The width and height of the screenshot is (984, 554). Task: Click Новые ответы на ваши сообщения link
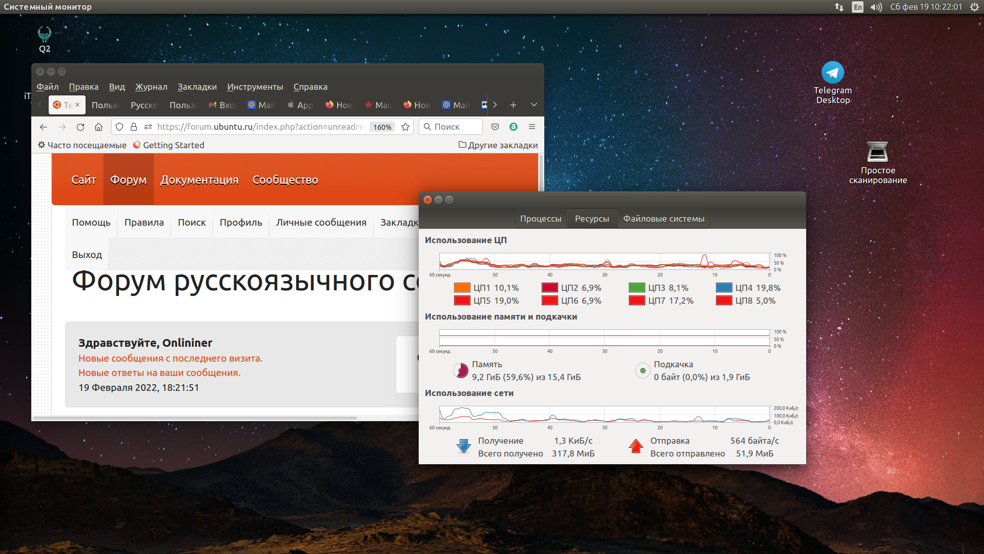(x=159, y=373)
